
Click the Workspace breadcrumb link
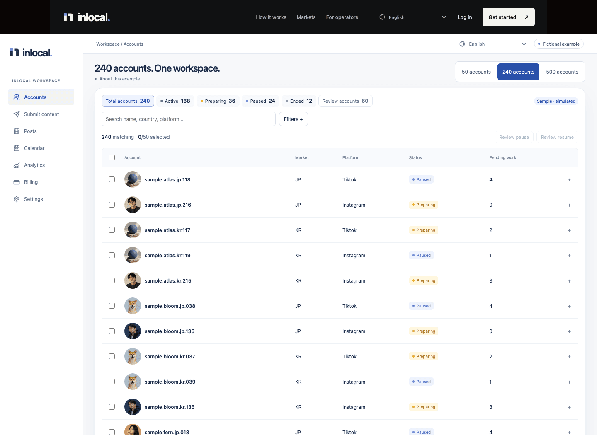[x=108, y=44]
